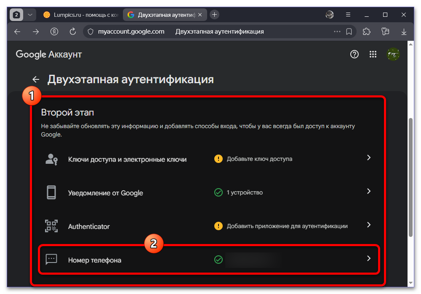Screen dimensions: 421x294
Task: Click the myaccount.google.com address field
Action: 131,31
